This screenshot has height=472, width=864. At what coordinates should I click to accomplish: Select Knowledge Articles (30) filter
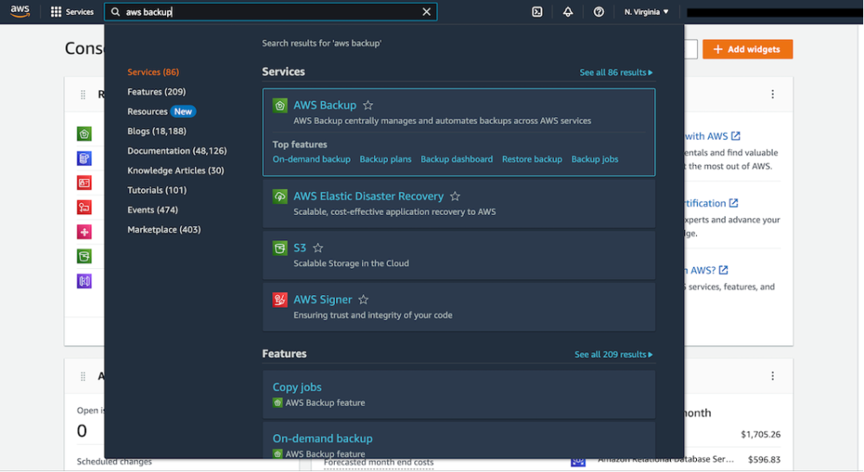tap(175, 170)
